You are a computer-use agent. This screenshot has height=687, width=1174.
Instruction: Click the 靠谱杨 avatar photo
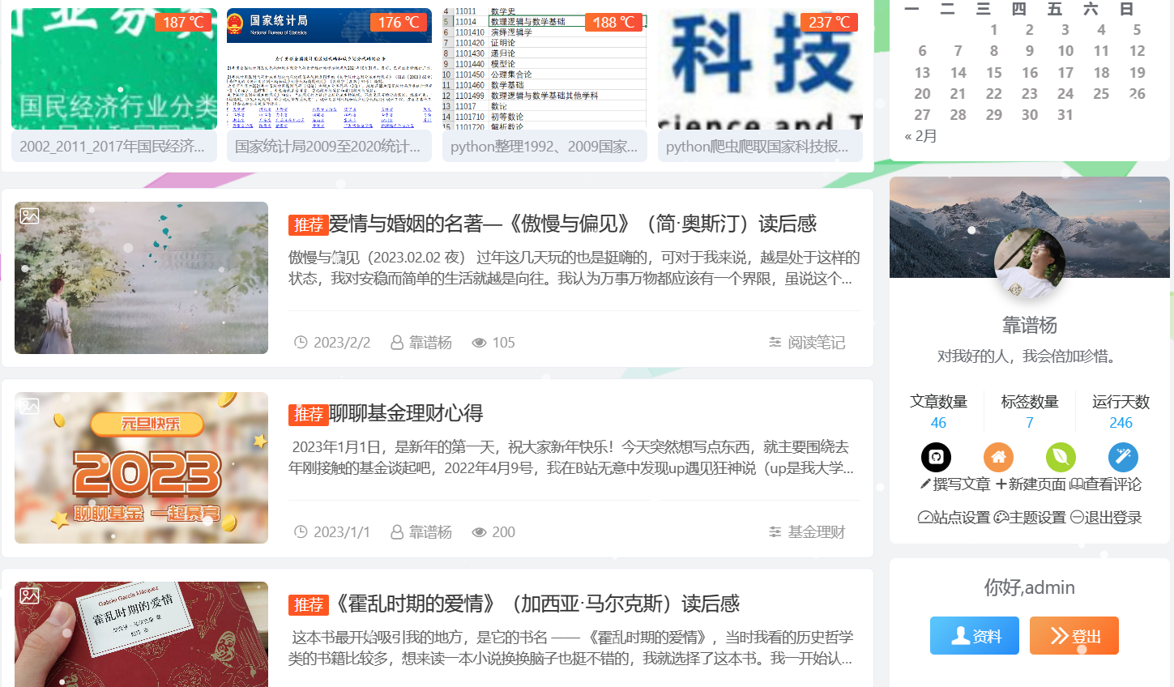pyautogui.click(x=1030, y=263)
